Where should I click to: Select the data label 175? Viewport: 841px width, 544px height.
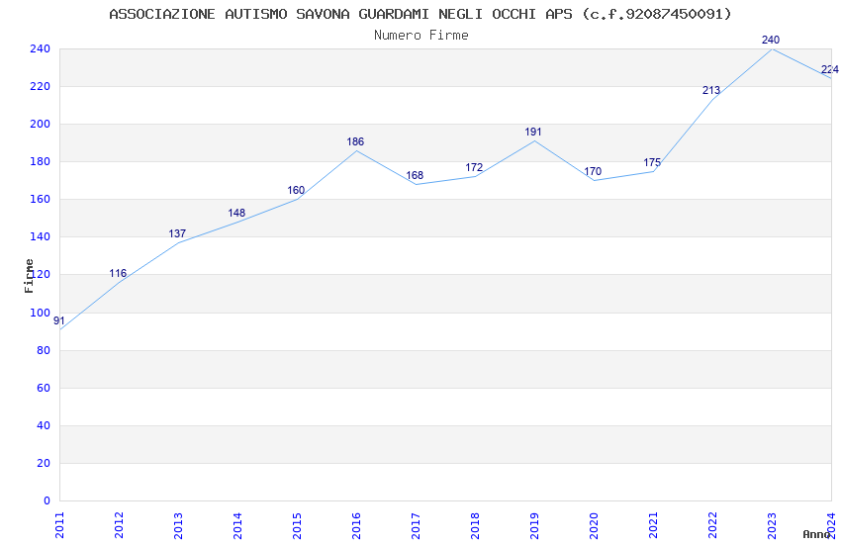652,162
